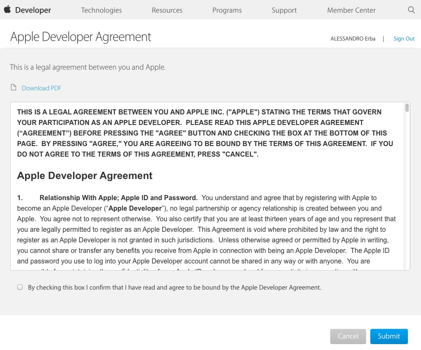Viewport: 421px width, 350px height.
Task: Open the Programs navigation item
Action: (227, 10)
